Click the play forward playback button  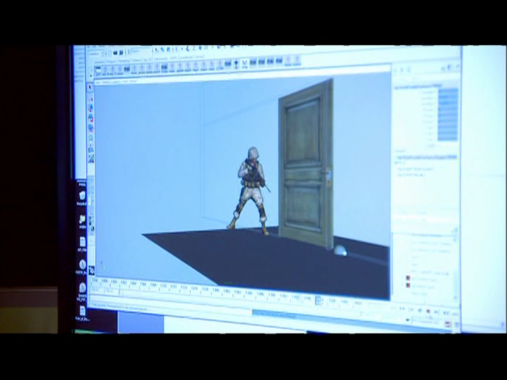click(x=436, y=312)
